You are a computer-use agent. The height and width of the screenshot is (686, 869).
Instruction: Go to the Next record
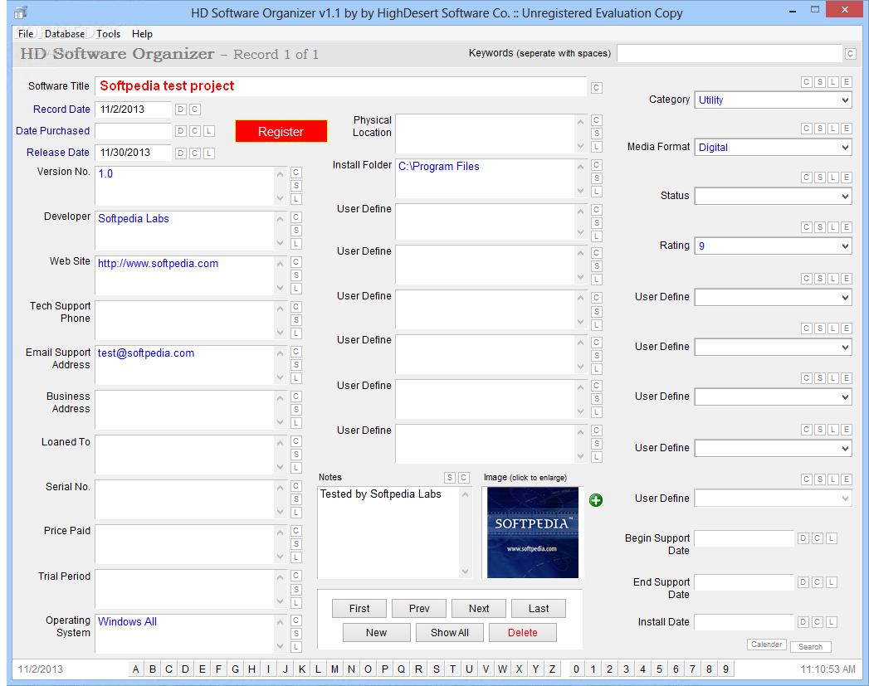coord(479,609)
